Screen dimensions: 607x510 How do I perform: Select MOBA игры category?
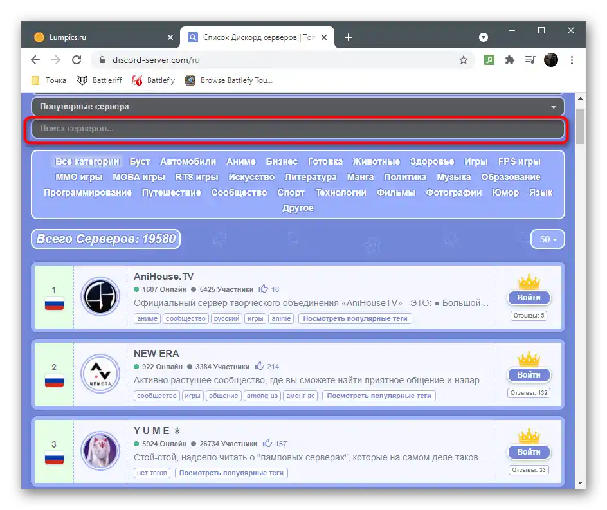point(139,177)
